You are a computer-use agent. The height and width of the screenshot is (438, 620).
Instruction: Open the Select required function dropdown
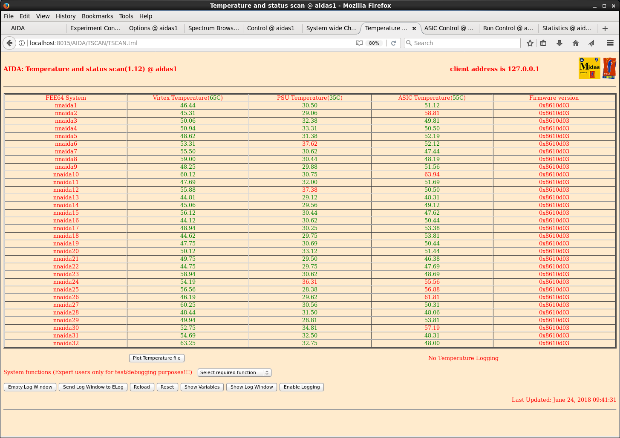pos(234,372)
